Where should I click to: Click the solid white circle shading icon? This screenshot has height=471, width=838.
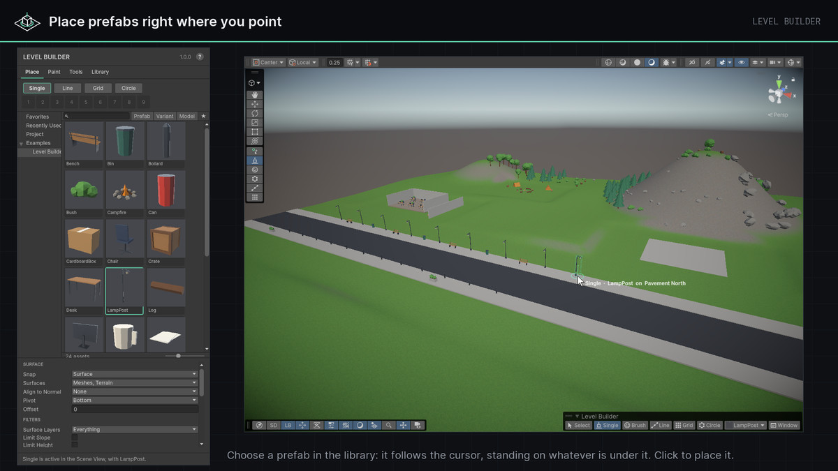pos(637,62)
